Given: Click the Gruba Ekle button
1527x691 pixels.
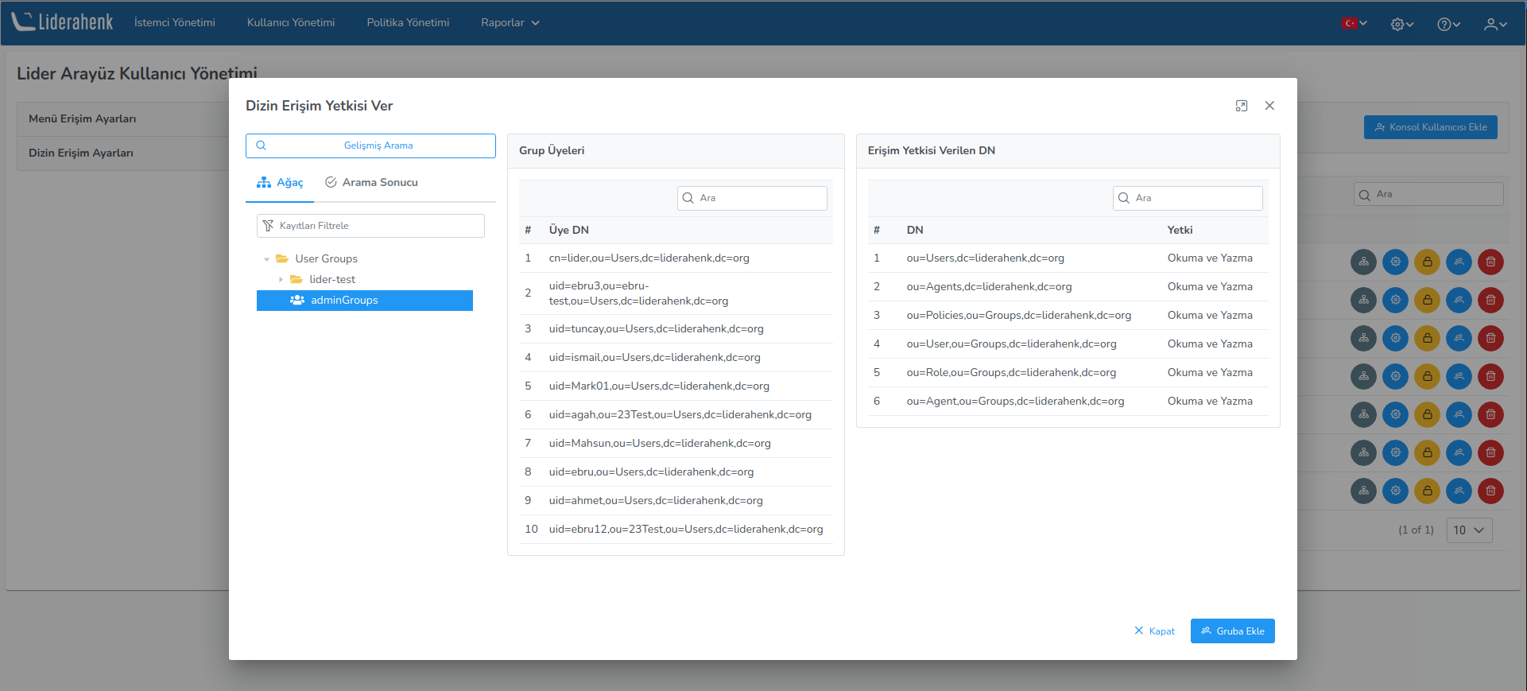Looking at the screenshot, I should coord(1232,631).
